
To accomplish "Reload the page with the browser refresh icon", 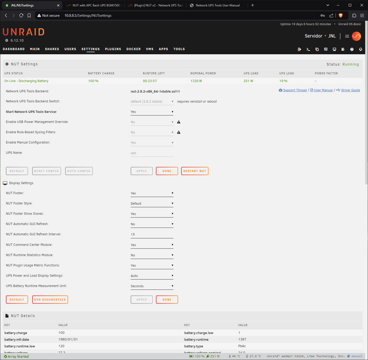I will (21, 15).
